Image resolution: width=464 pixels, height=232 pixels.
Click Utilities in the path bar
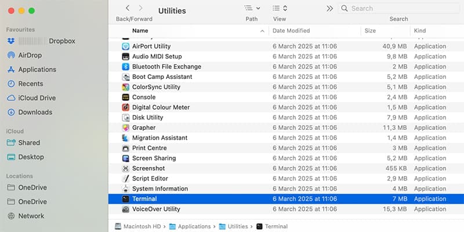coord(233,227)
